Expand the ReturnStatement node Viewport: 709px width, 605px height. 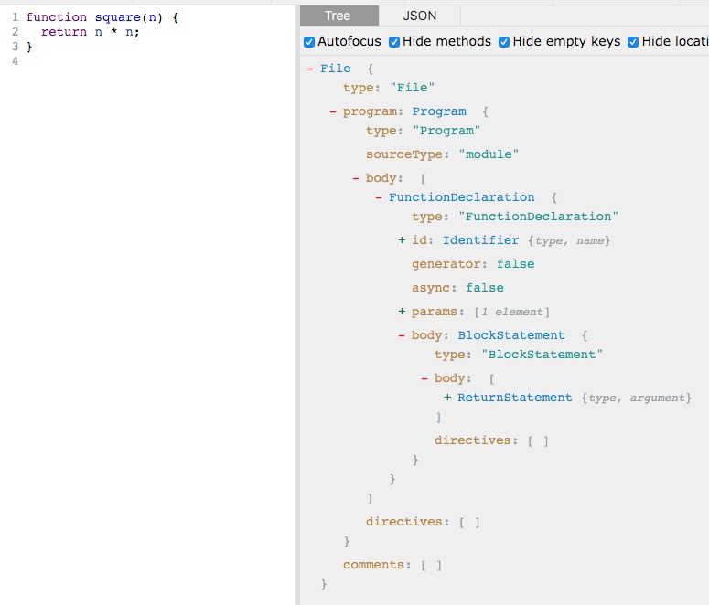tap(447, 398)
